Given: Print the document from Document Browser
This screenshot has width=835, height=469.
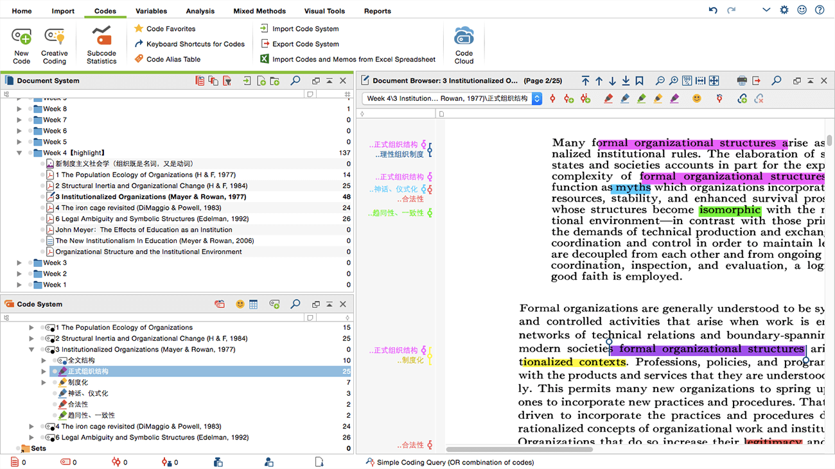Looking at the screenshot, I should click(742, 81).
